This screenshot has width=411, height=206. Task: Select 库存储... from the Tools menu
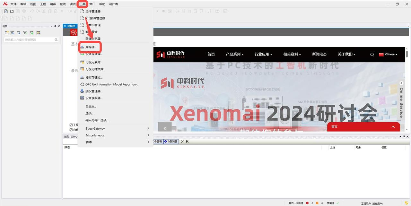point(90,47)
